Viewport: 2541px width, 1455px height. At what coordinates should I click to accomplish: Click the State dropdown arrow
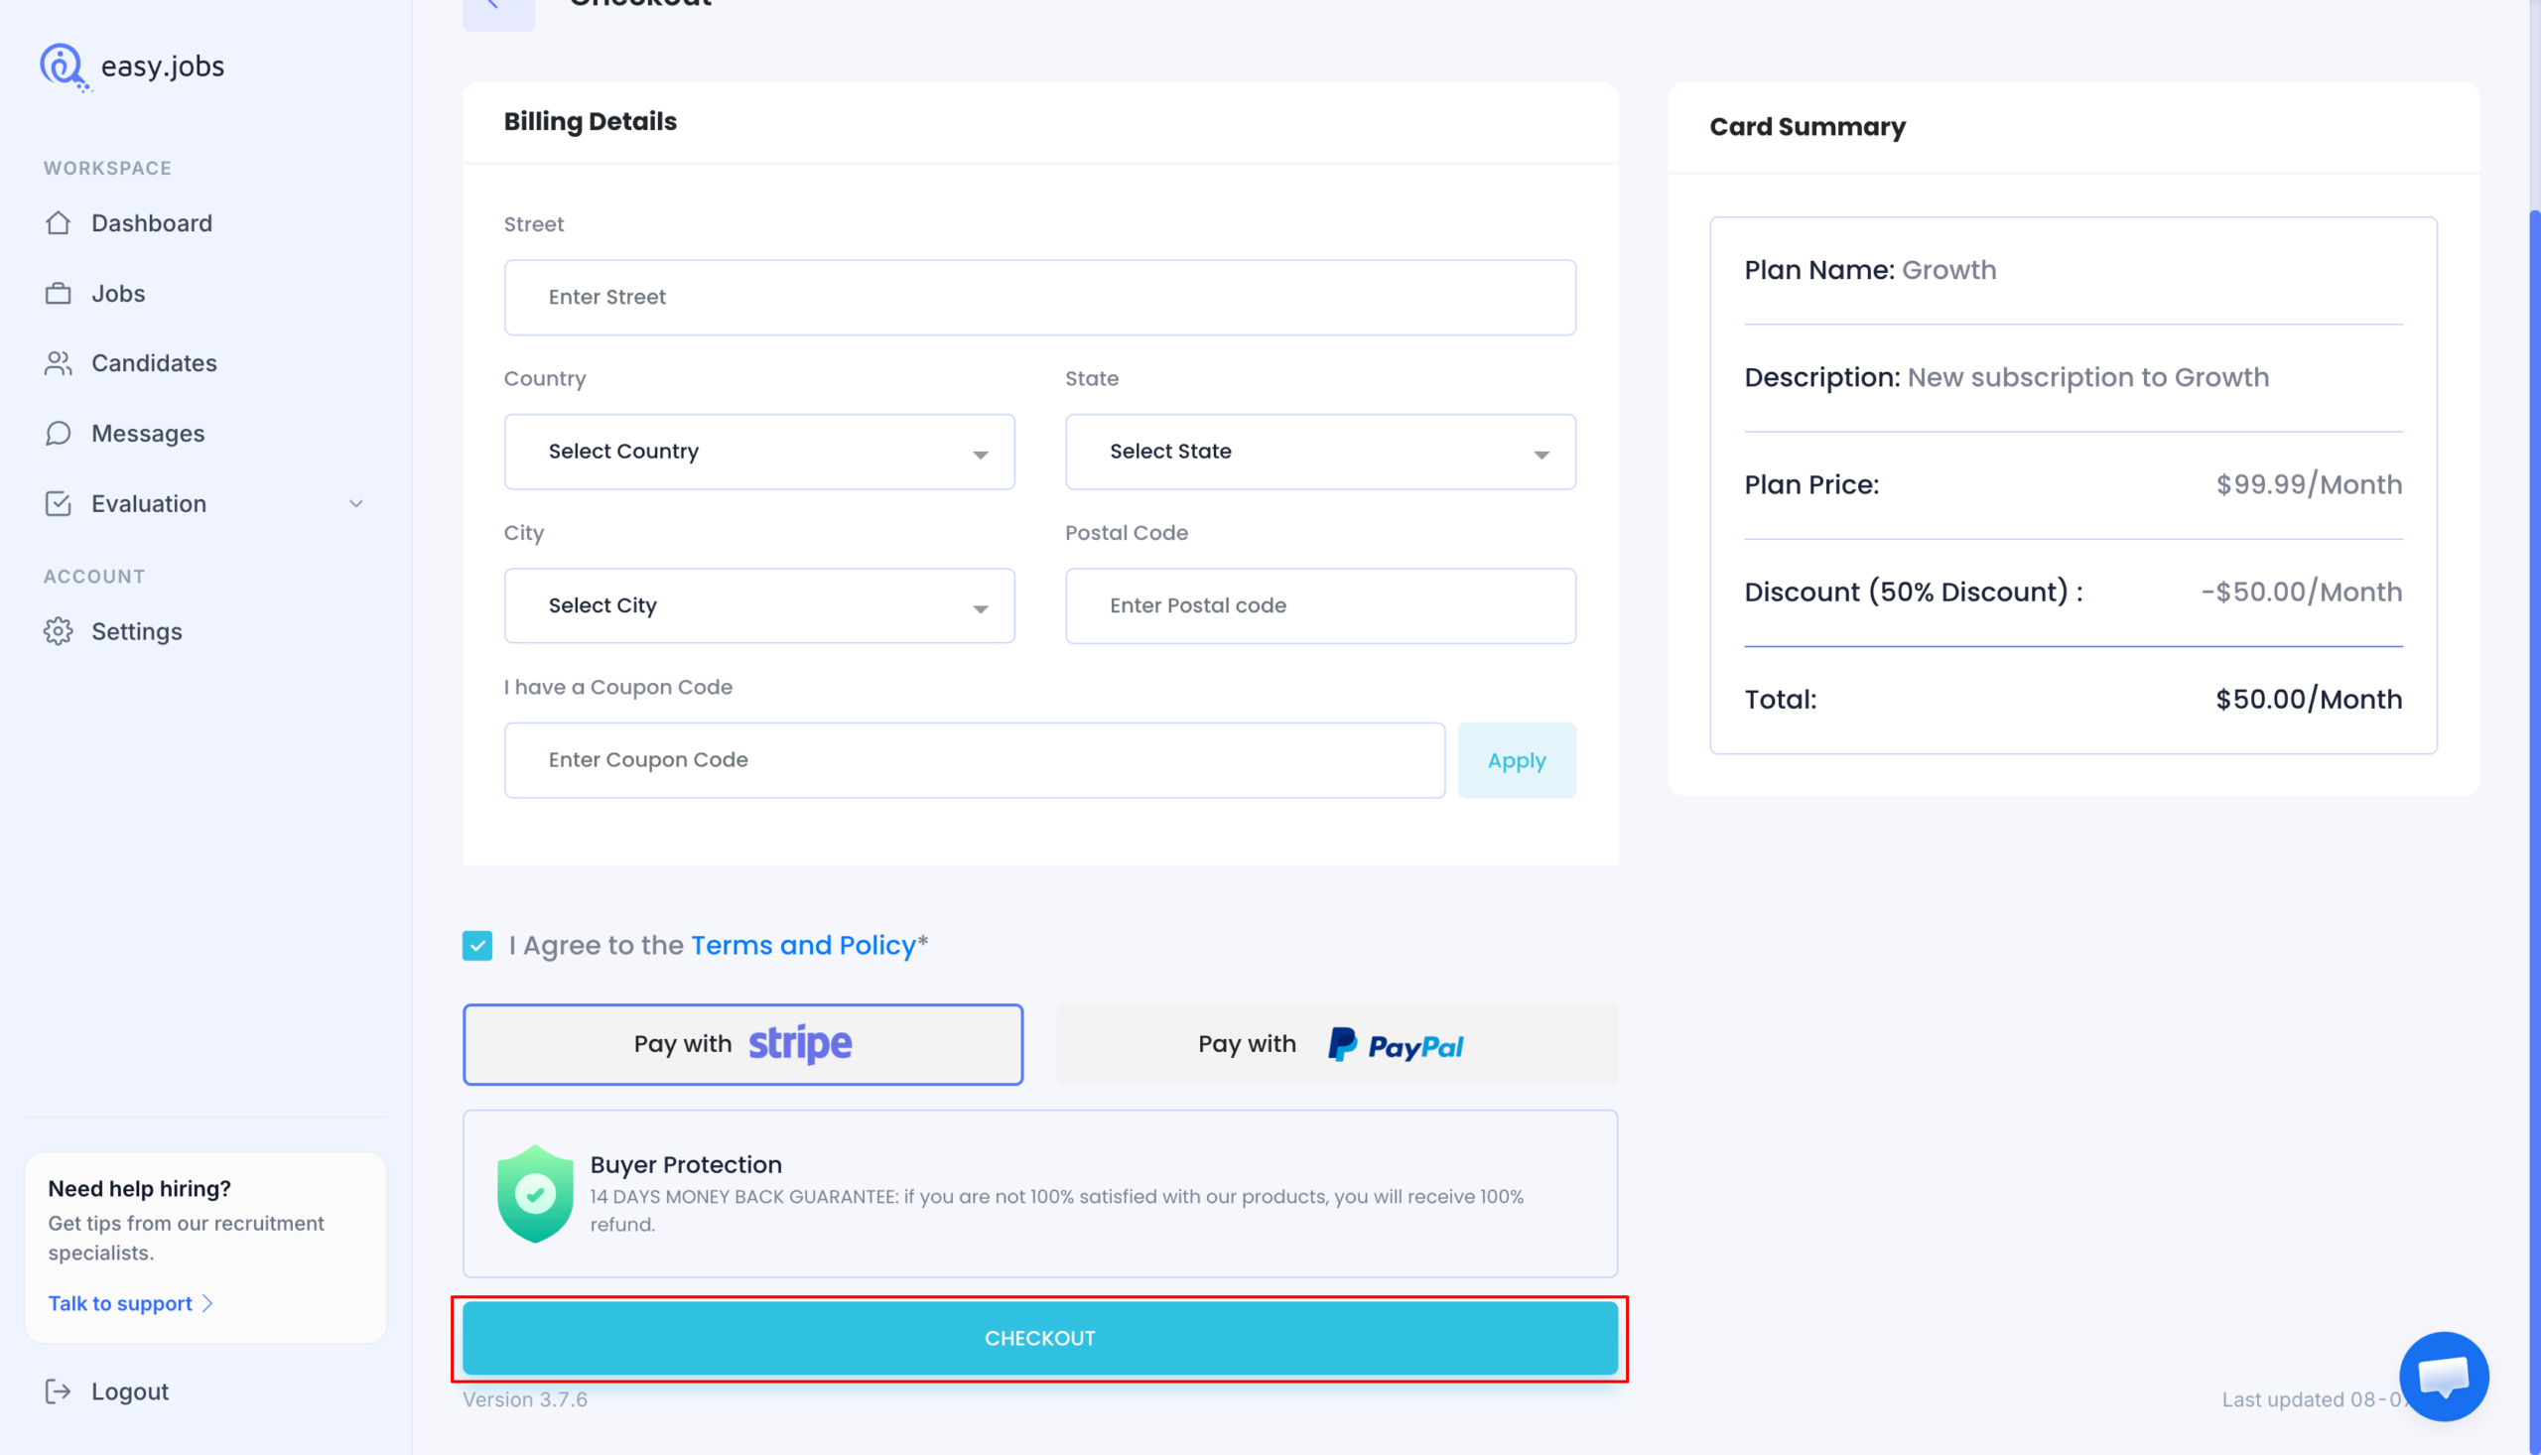1541,455
